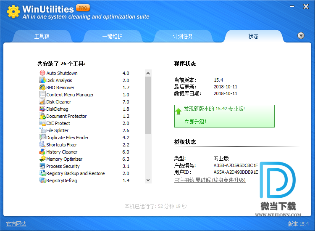Open the round dropdown menu button beside tabs
This screenshot has height=231, width=315.
pos(301,36)
